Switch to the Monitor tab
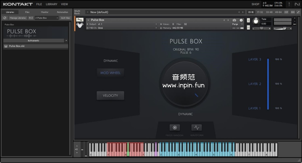Screen dimensions: 302x163 (x=44, y=12)
